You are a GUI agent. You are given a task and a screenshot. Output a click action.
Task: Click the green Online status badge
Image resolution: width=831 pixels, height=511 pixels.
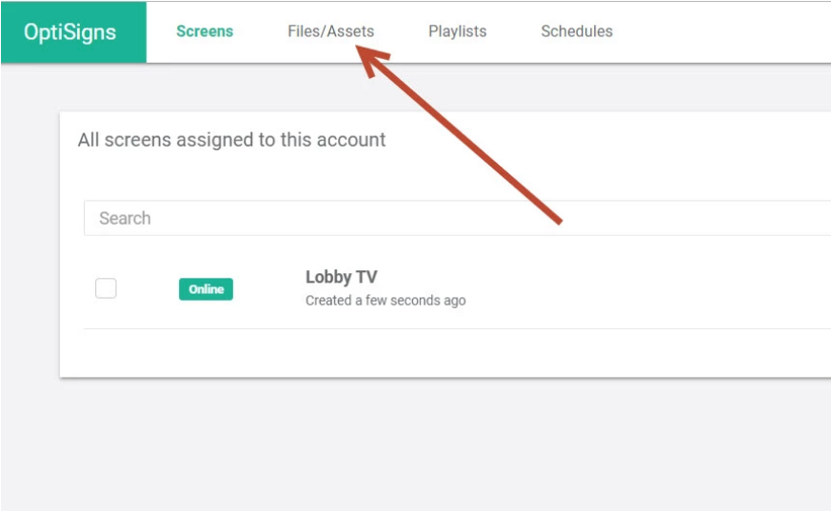206,289
